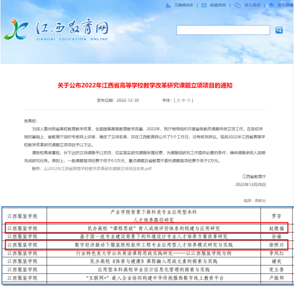Click the Jiangxi Education Online logo
Viewport: 294px width, 286px height.
click(56, 30)
